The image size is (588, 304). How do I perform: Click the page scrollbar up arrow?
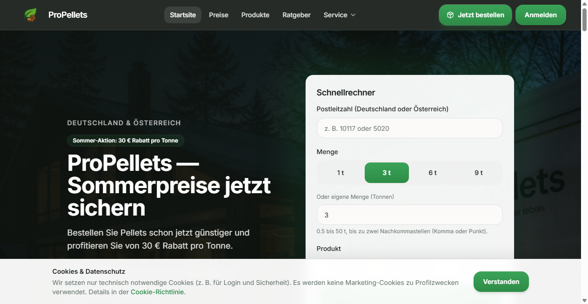[584, 3]
